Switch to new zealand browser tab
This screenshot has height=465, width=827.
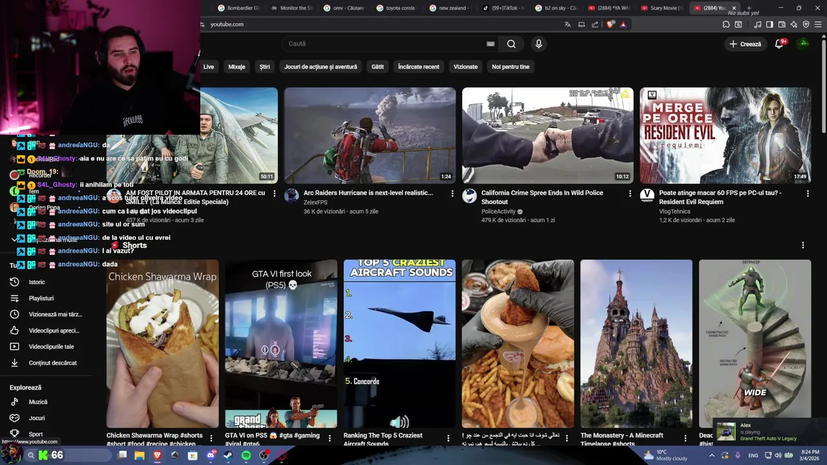pos(450,8)
